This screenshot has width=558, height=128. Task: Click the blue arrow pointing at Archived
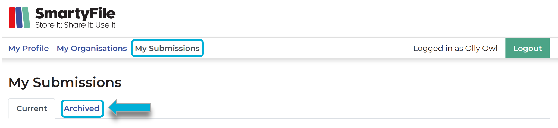(x=130, y=107)
